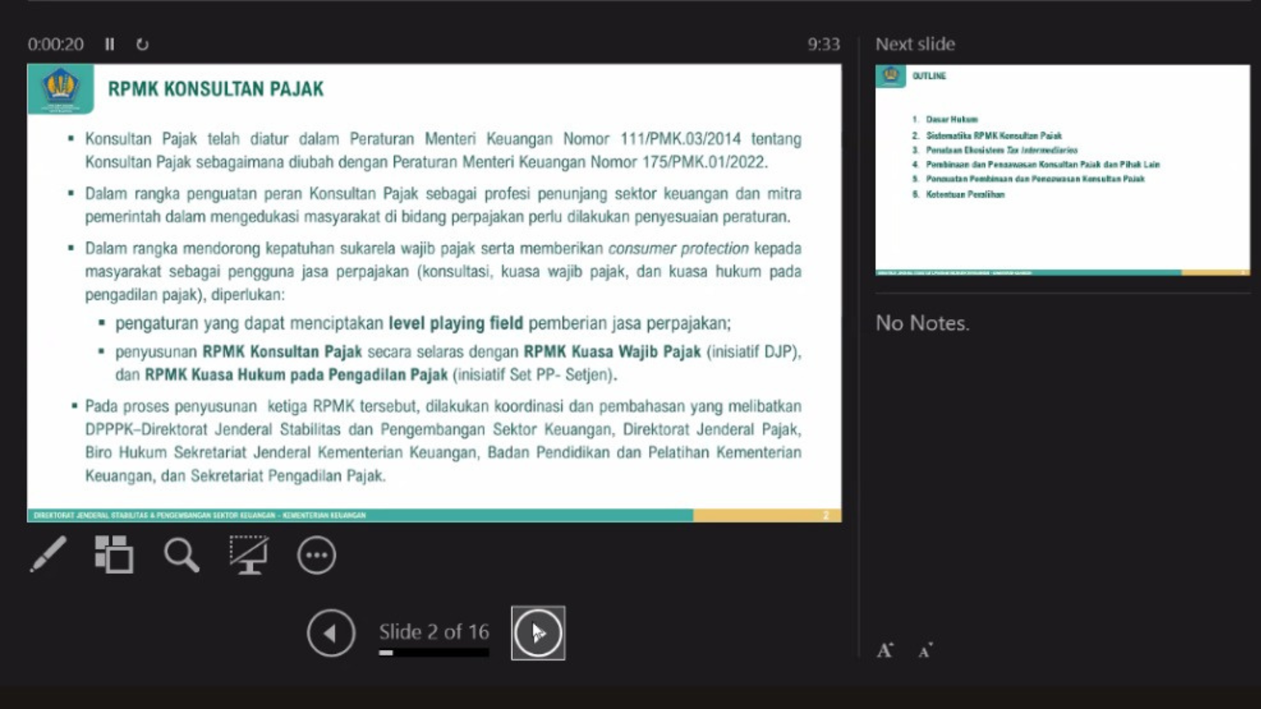Open more slide show options

(317, 555)
